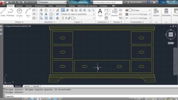Open the PorCapa lineweight dropdown
The image size is (178, 100).
pos(150,14)
